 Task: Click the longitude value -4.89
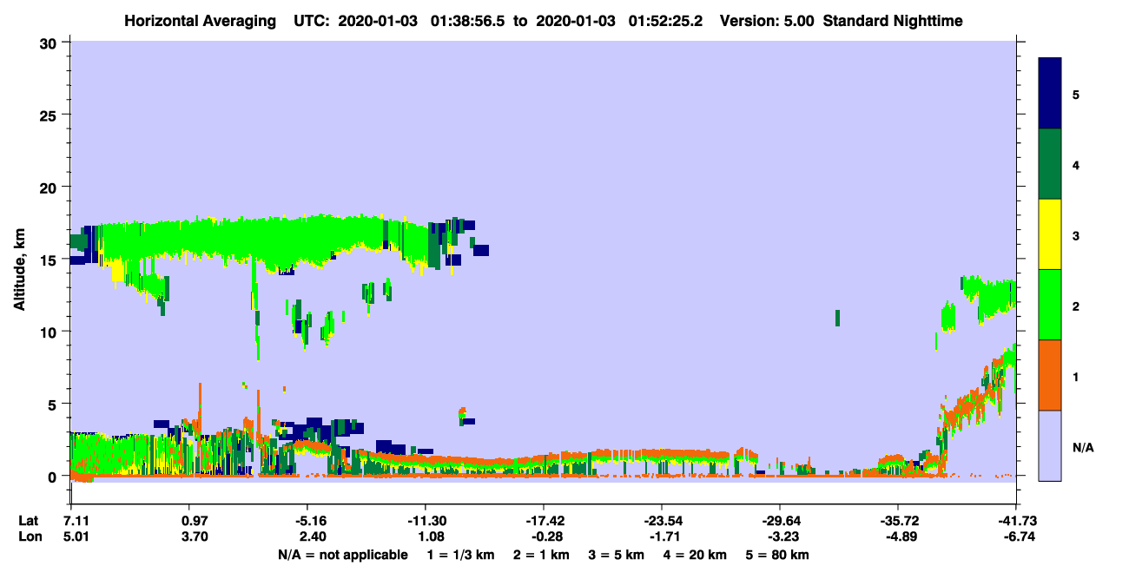pyautogui.click(x=901, y=536)
